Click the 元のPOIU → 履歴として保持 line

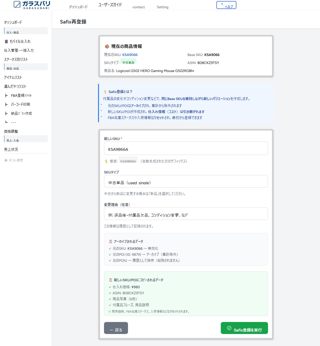pyautogui.click(x=144, y=260)
